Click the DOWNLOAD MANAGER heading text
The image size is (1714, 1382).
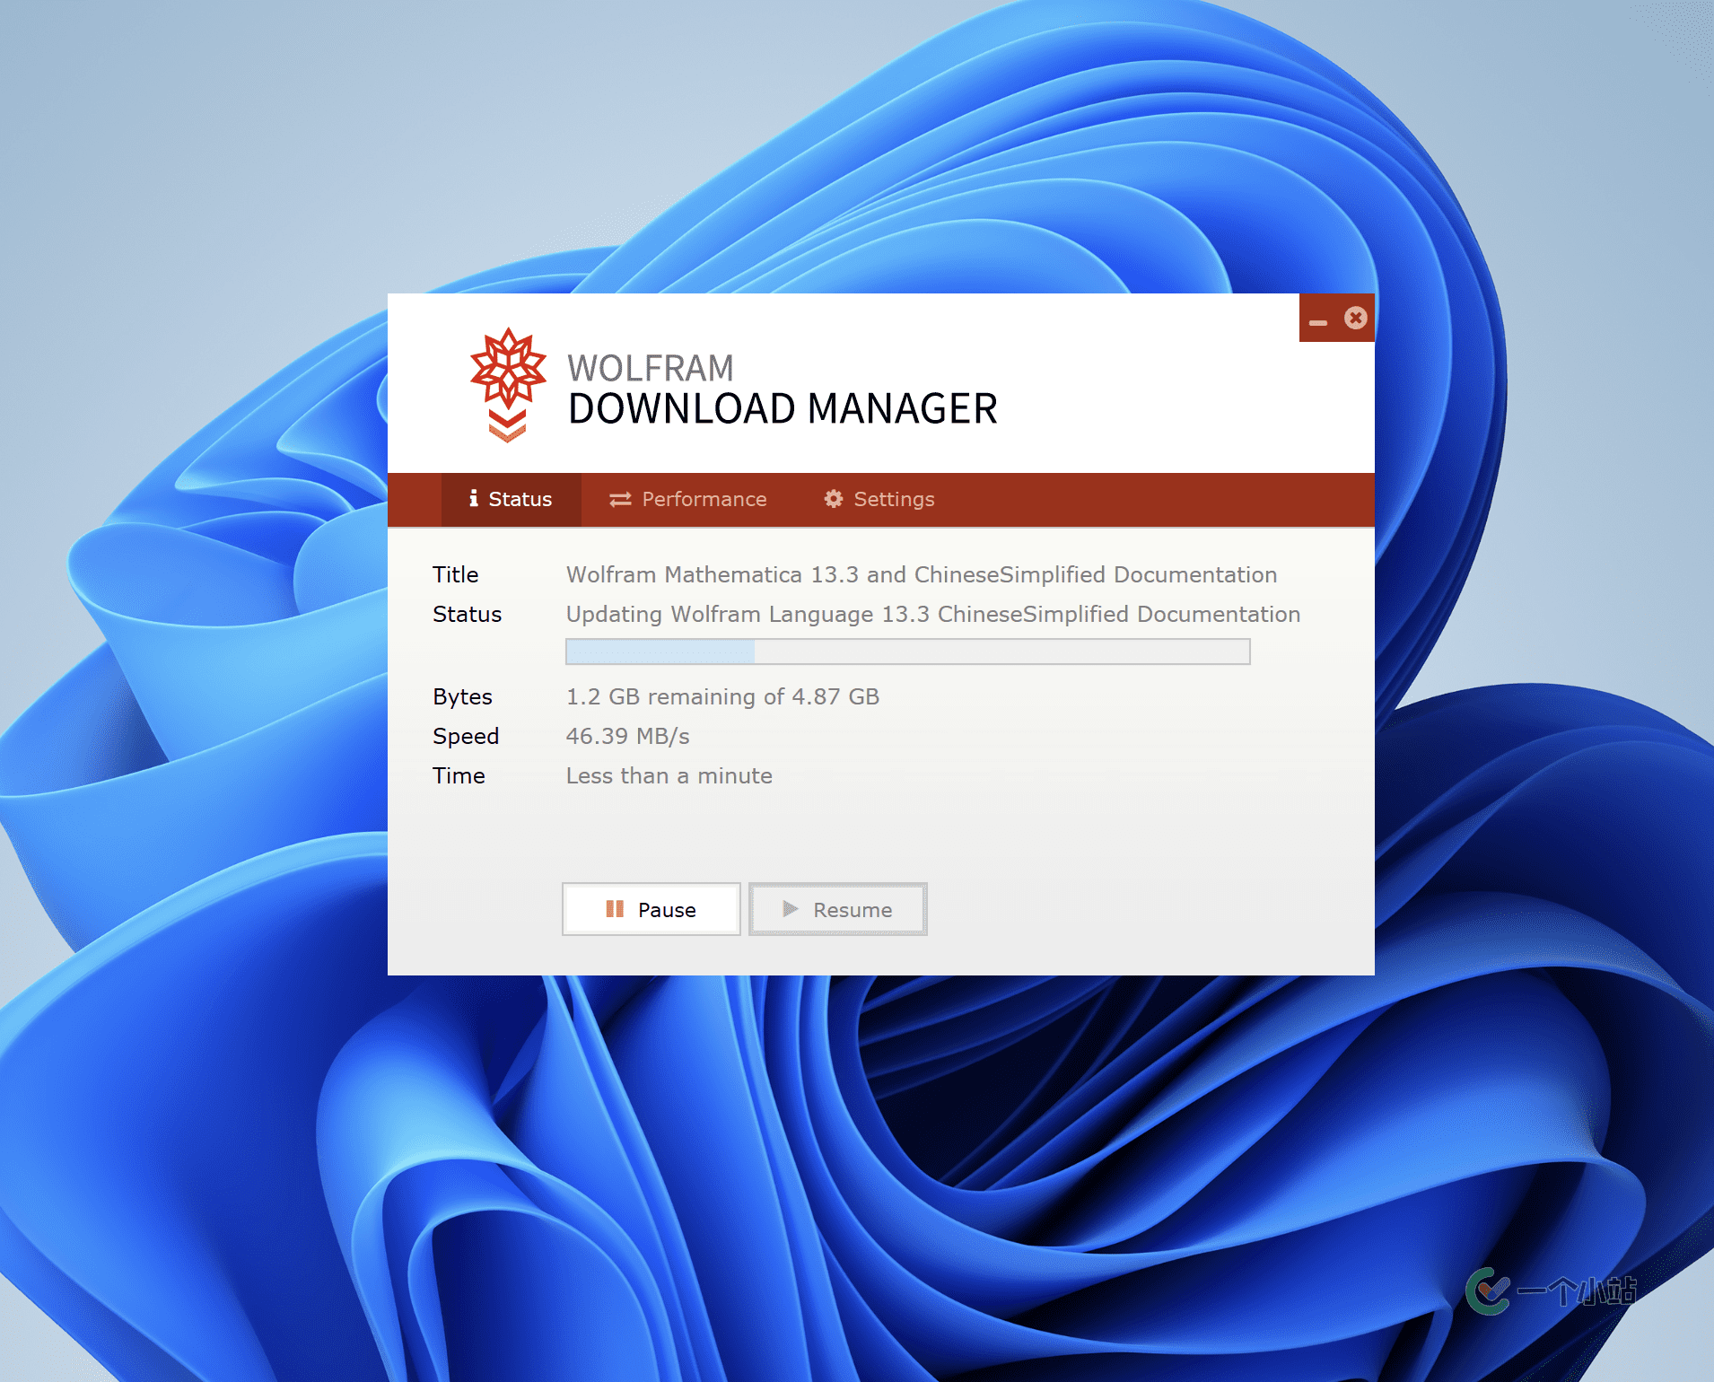783,409
